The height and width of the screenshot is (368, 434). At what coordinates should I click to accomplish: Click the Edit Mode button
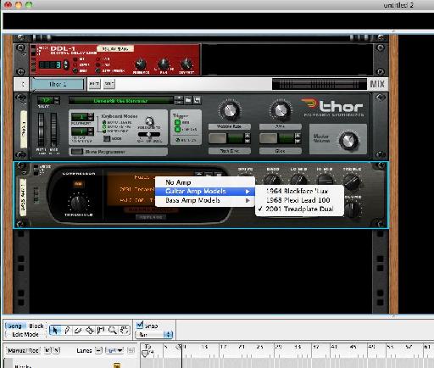click(x=25, y=334)
